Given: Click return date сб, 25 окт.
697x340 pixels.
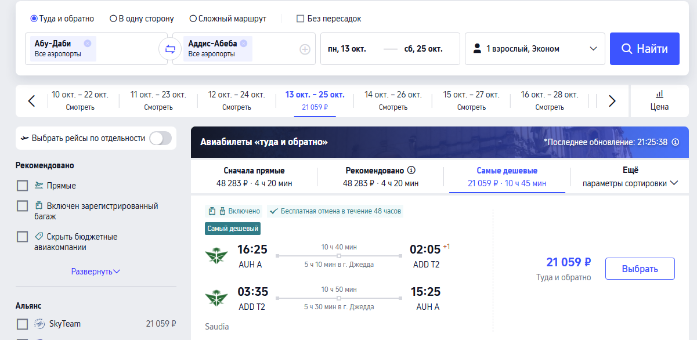Looking at the screenshot, I should coord(424,49).
